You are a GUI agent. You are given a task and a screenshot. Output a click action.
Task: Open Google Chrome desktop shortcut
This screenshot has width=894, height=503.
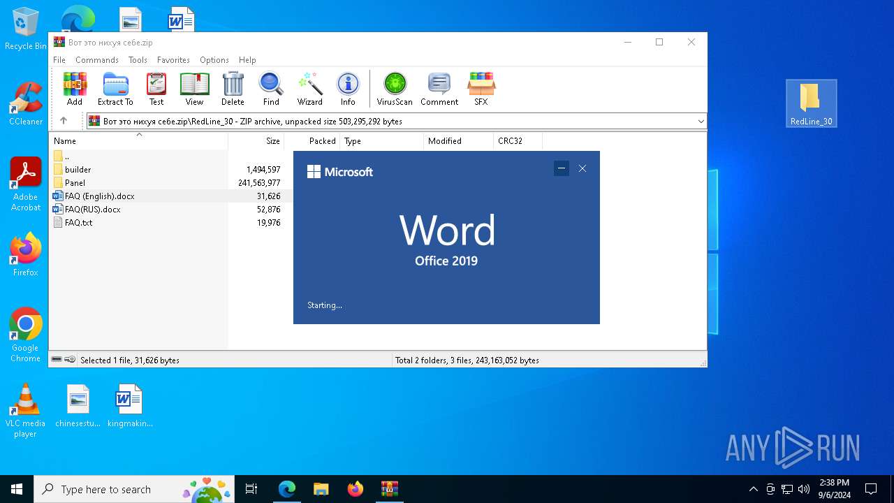point(26,335)
